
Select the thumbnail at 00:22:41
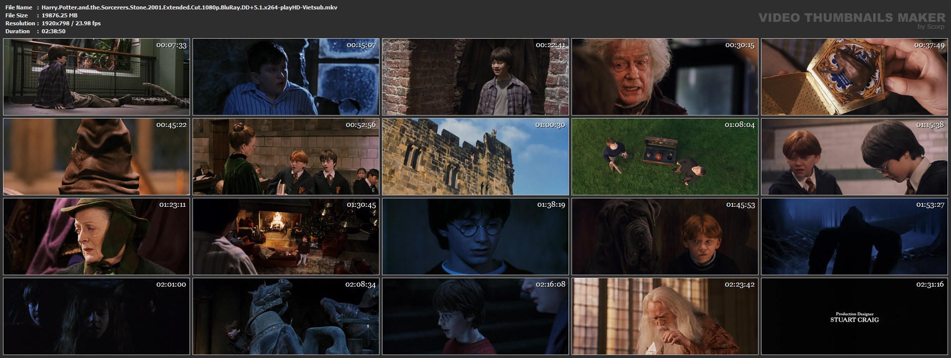[x=475, y=77]
